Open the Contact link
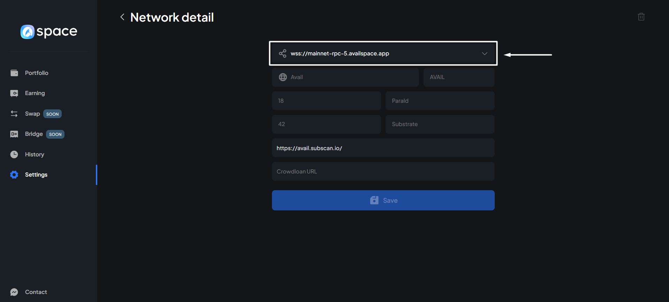 tap(36, 292)
